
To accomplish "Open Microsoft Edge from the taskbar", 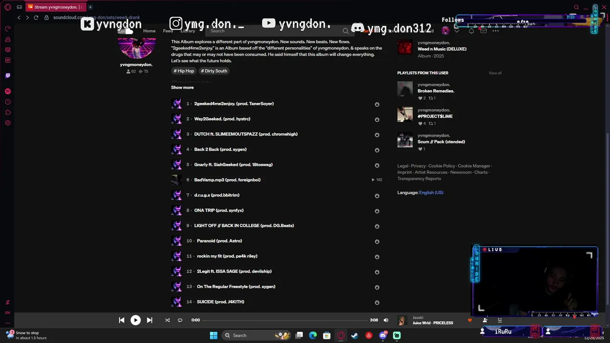I will [313, 335].
